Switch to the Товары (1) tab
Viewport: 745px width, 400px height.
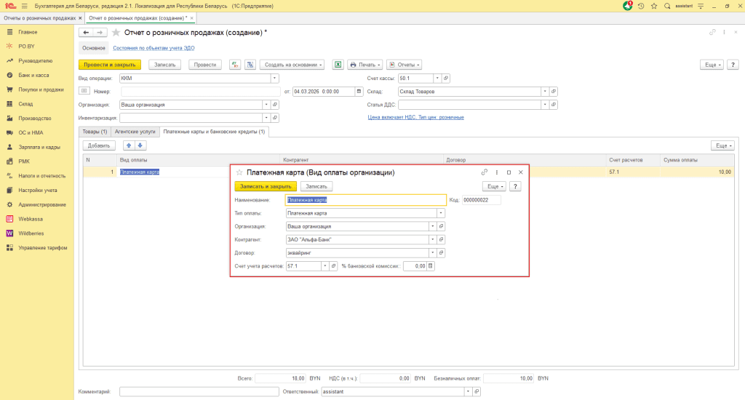(x=95, y=132)
